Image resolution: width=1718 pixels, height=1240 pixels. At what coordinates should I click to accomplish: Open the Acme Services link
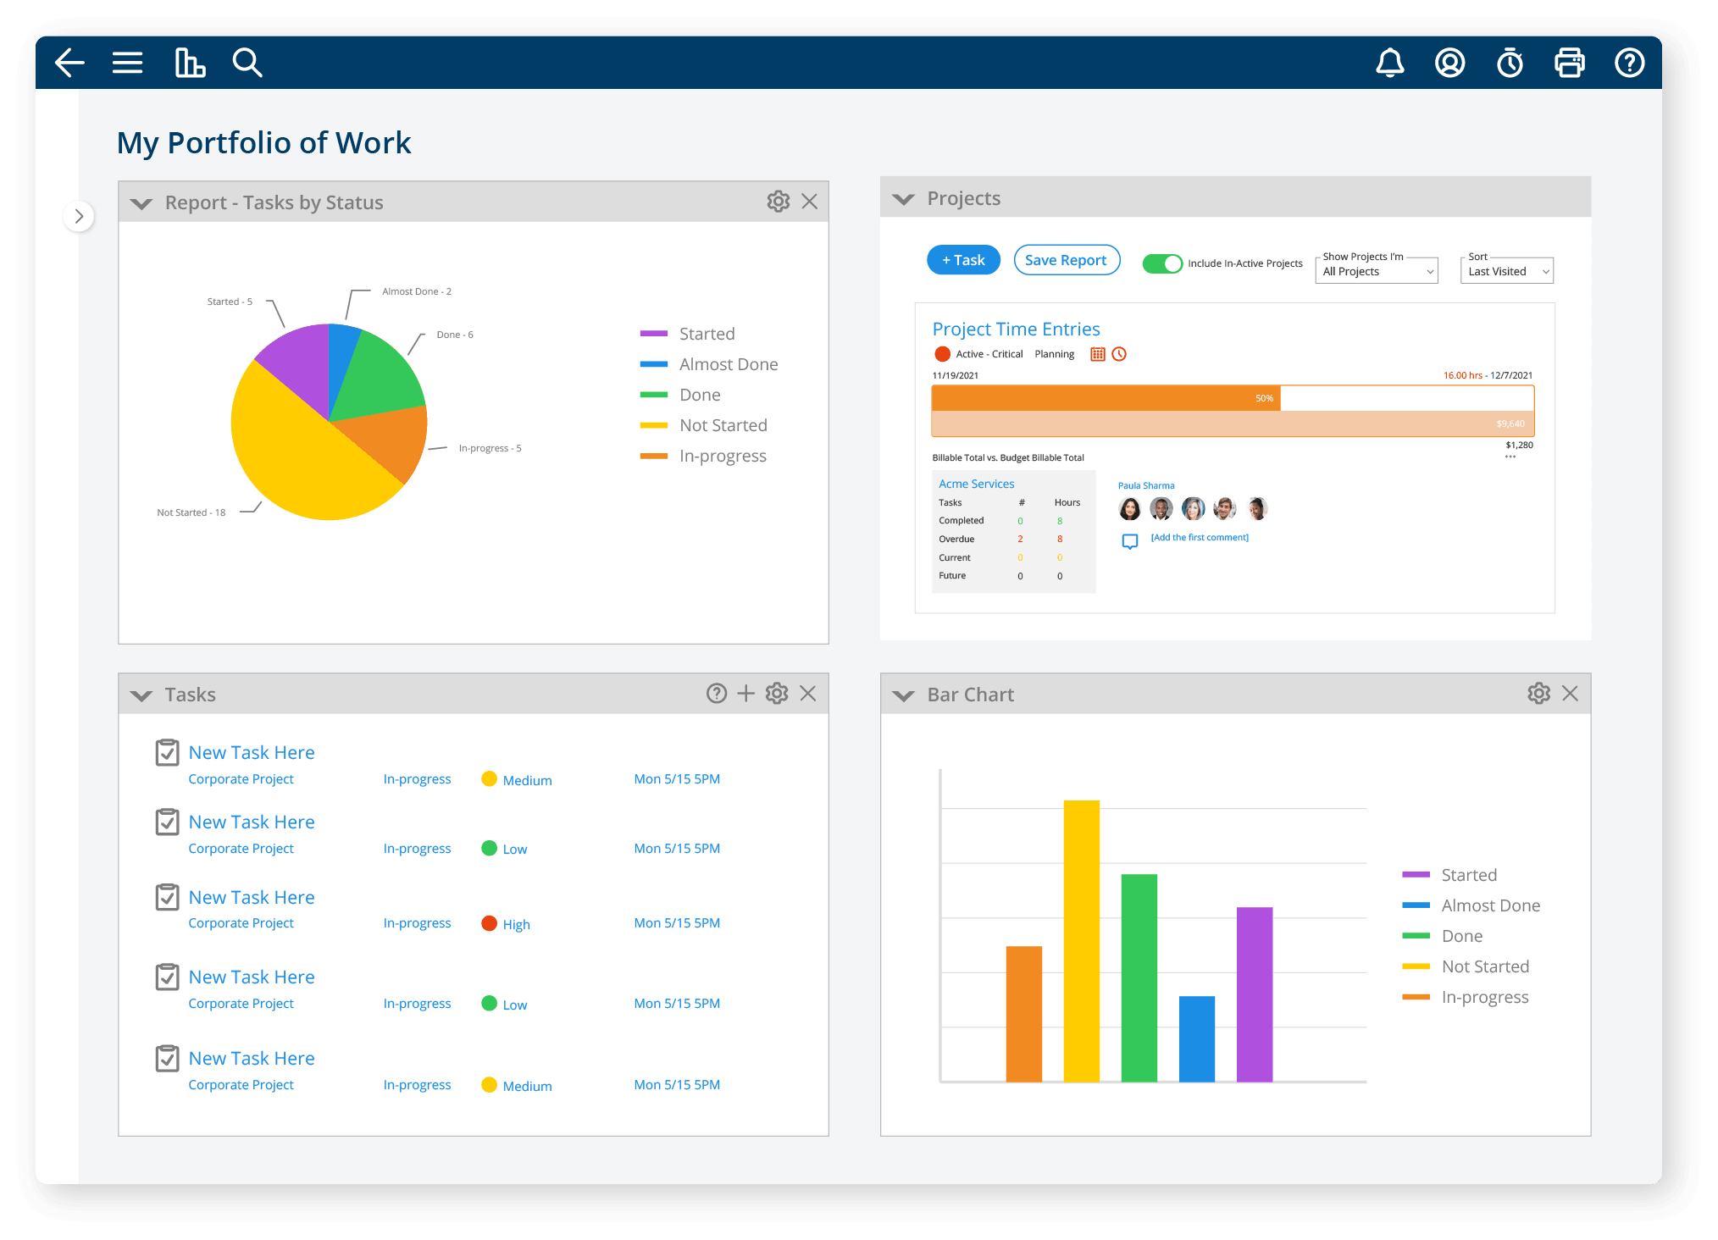976,484
